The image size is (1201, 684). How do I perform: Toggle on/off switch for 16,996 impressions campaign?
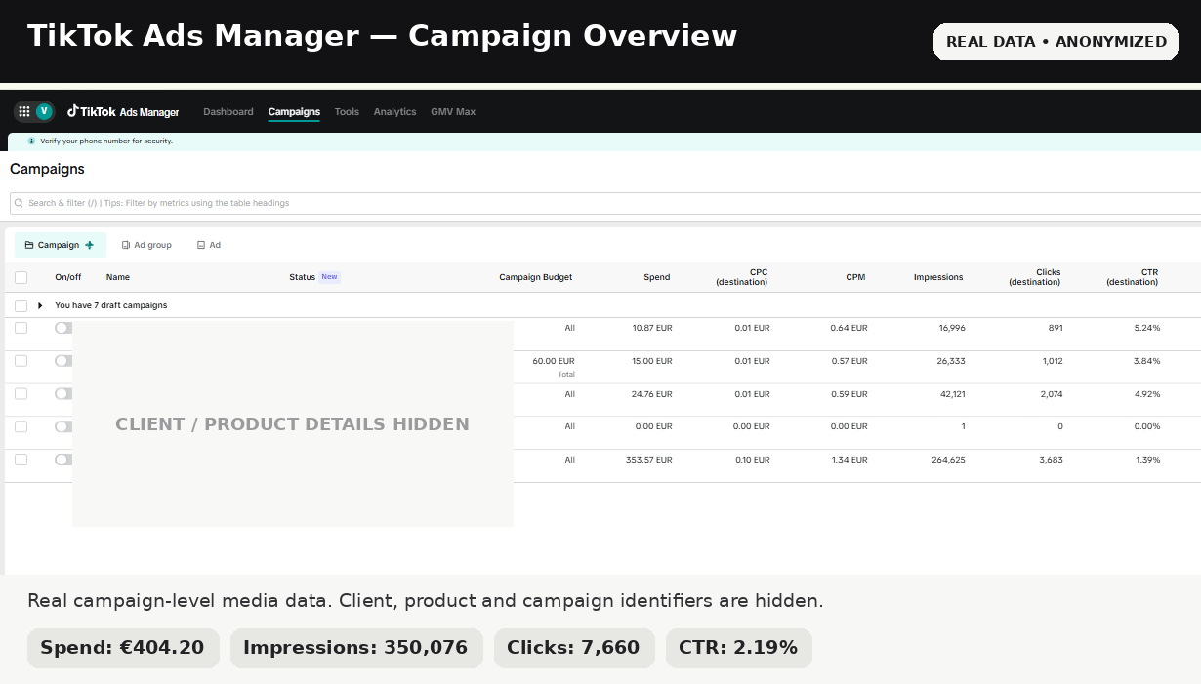pos(63,328)
